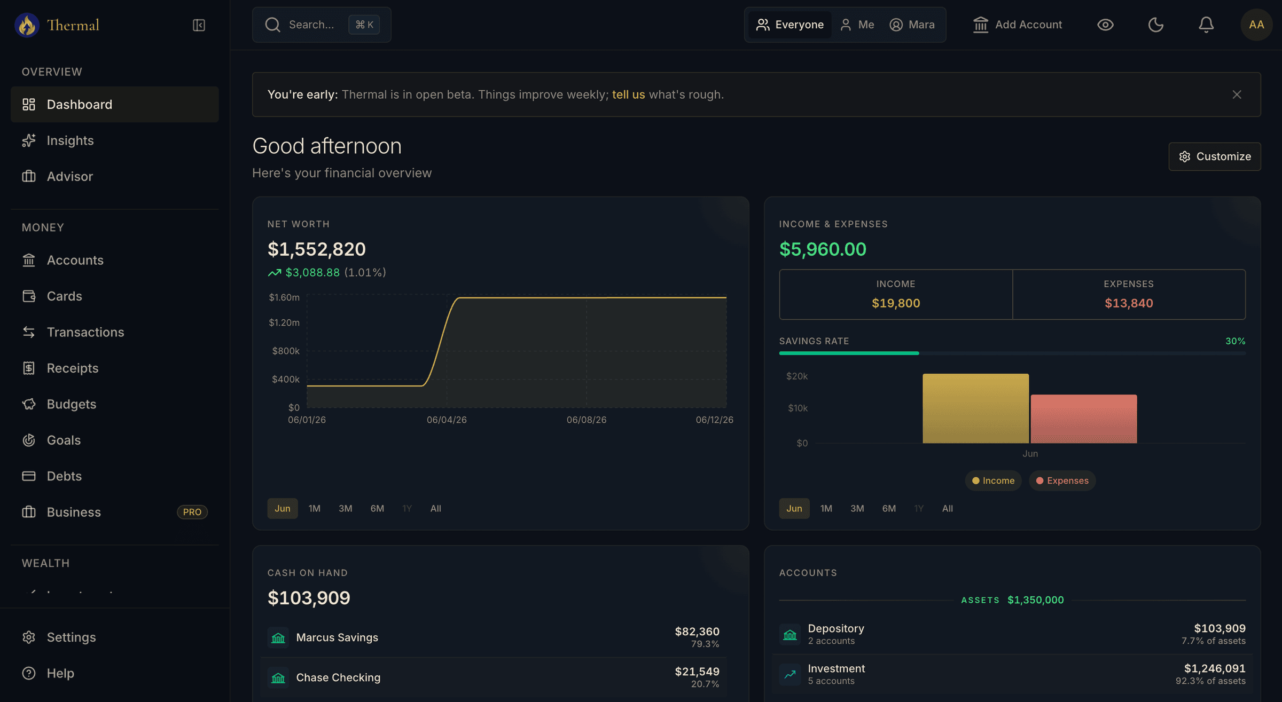
Task: Click the Receipts icon in sidebar
Action: coord(29,368)
